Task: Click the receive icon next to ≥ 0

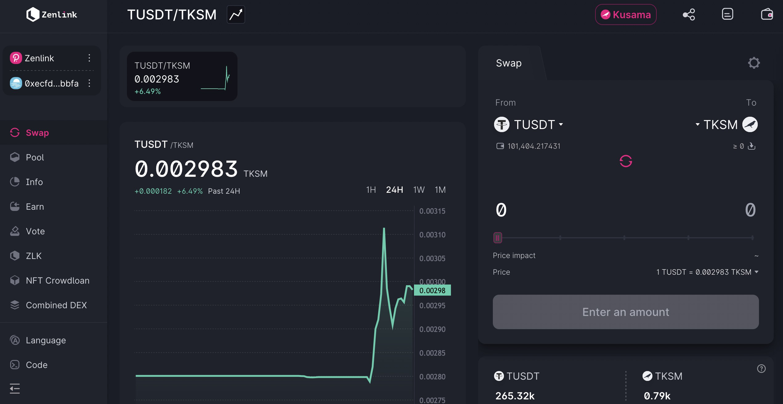Action: click(x=752, y=146)
